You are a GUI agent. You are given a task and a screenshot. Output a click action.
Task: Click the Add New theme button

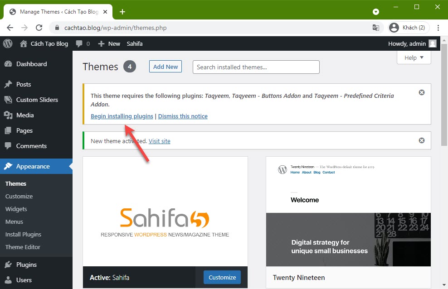166,67
